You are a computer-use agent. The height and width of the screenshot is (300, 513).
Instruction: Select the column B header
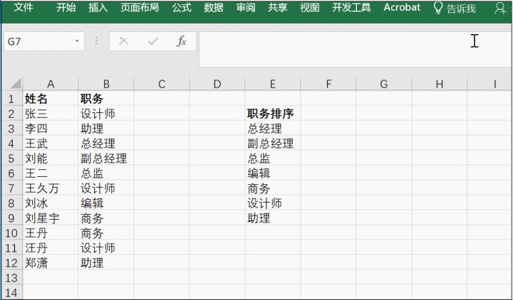[x=106, y=84]
